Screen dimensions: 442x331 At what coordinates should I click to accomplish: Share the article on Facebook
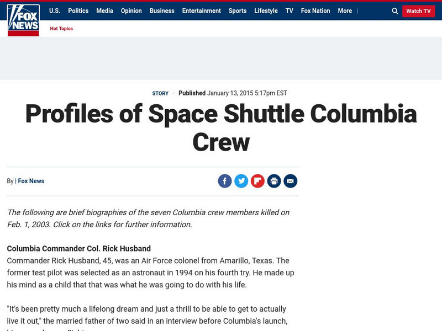pyautogui.click(x=225, y=181)
